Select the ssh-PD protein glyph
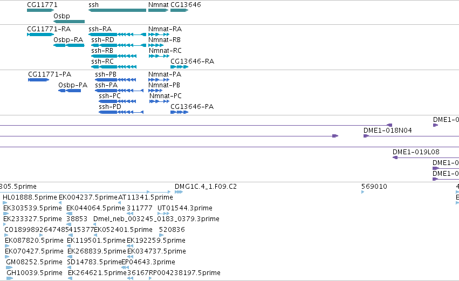 [x=121, y=112]
